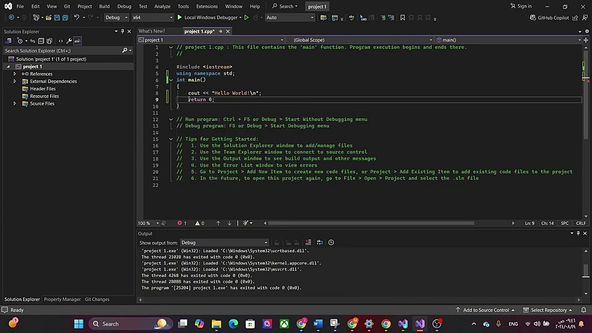Click the Undo arrow in toolbar

(x=76, y=18)
